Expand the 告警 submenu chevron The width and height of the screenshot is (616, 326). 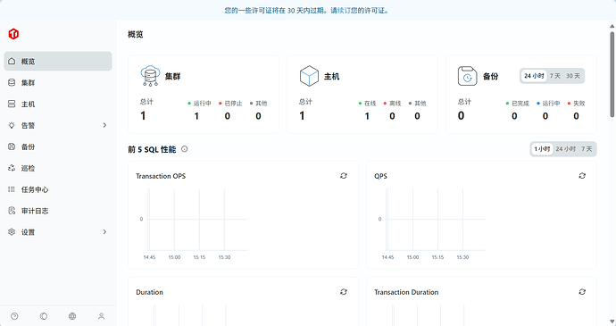(104, 125)
